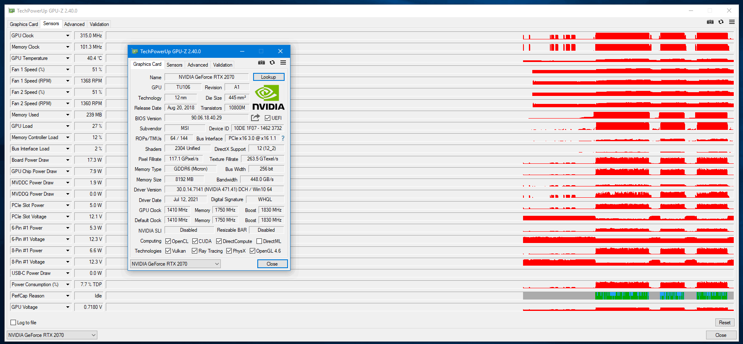Open hamburger menu in front GPU-Z window
The width and height of the screenshot is (743, 344).
[283, 62]
